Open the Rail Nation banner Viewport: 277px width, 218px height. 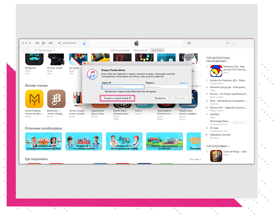pyautogui.click(x=84, y=141)
